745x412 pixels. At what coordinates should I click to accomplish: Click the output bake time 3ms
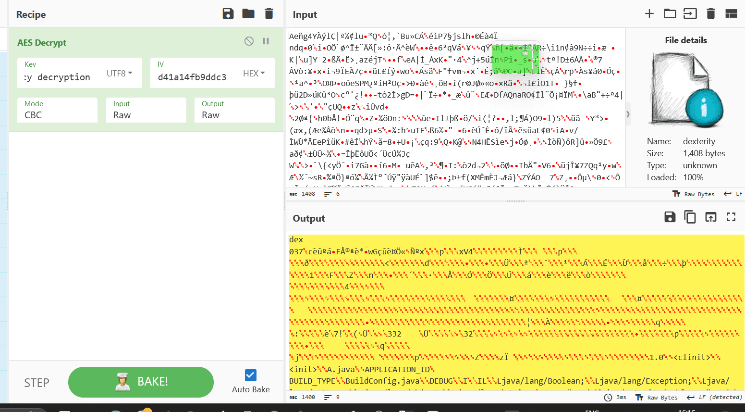615,397
